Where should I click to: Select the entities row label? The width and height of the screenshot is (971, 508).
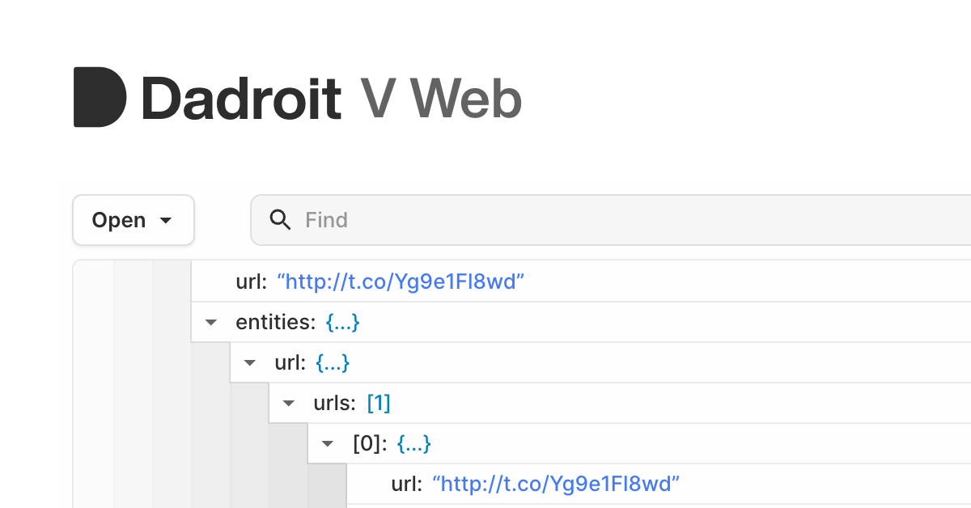(275, 322)
